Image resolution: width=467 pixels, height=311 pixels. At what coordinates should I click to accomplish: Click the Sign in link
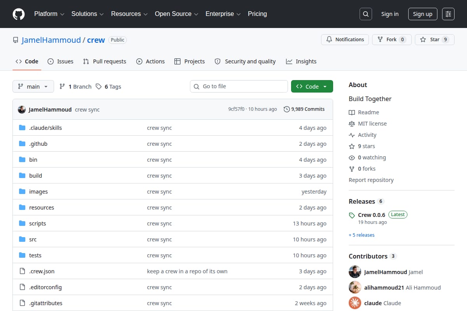pos(390,14)
